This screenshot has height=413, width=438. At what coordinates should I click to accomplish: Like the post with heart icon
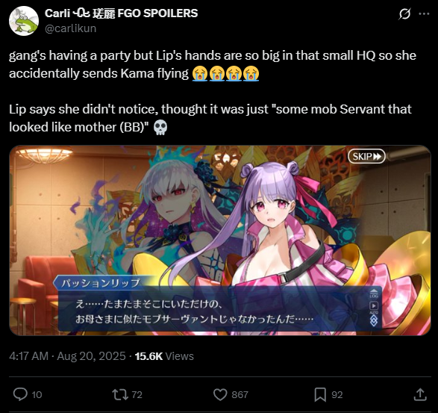(220, 394)
